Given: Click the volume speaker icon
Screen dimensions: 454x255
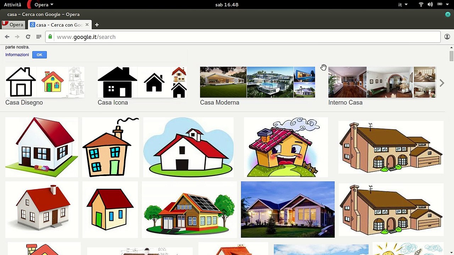Looking at the screenshot, I should click(430, 5).
